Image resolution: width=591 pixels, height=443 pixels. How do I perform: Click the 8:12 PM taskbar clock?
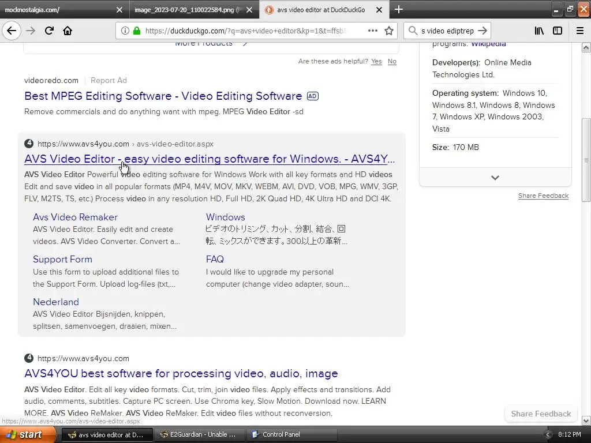tap(570, 435)
